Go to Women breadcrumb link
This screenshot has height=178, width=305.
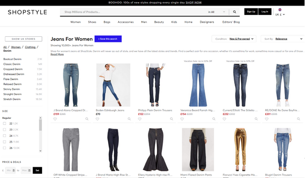click(16, 47)
